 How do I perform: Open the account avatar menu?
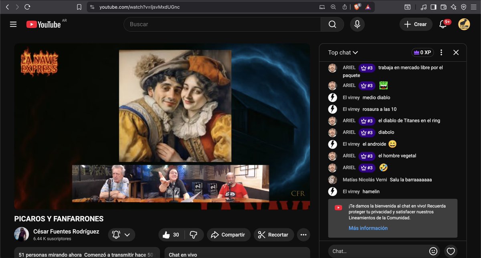[464, 24]
